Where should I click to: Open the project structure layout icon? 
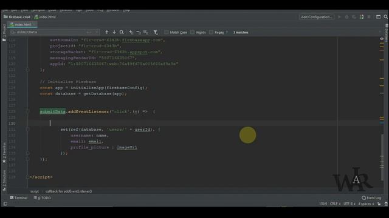click(x=378, y=17)
